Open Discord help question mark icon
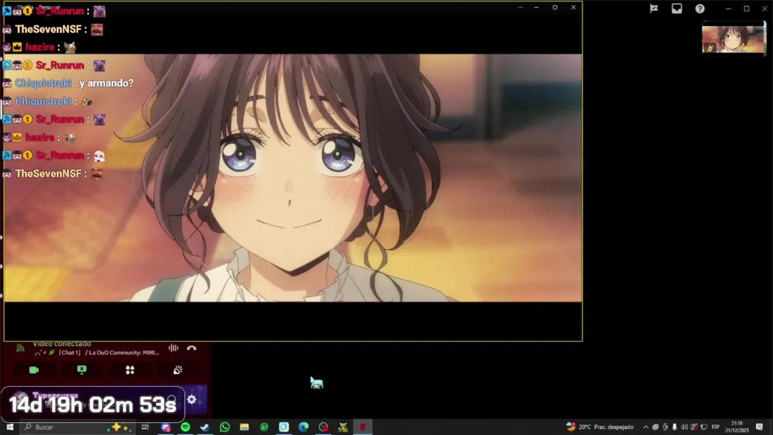773x435 pixels. (699, 8)
